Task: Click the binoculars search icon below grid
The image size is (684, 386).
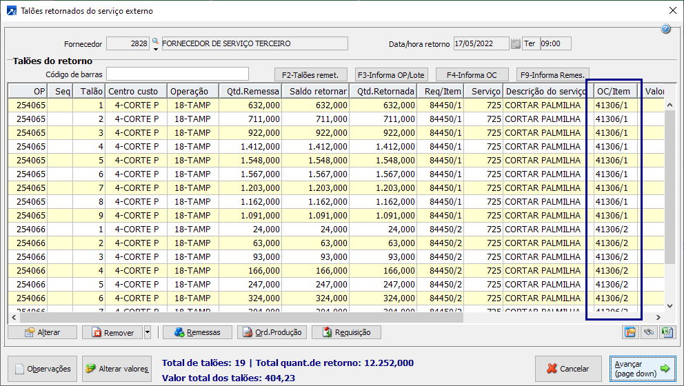Action: click(x=648, y=332)
